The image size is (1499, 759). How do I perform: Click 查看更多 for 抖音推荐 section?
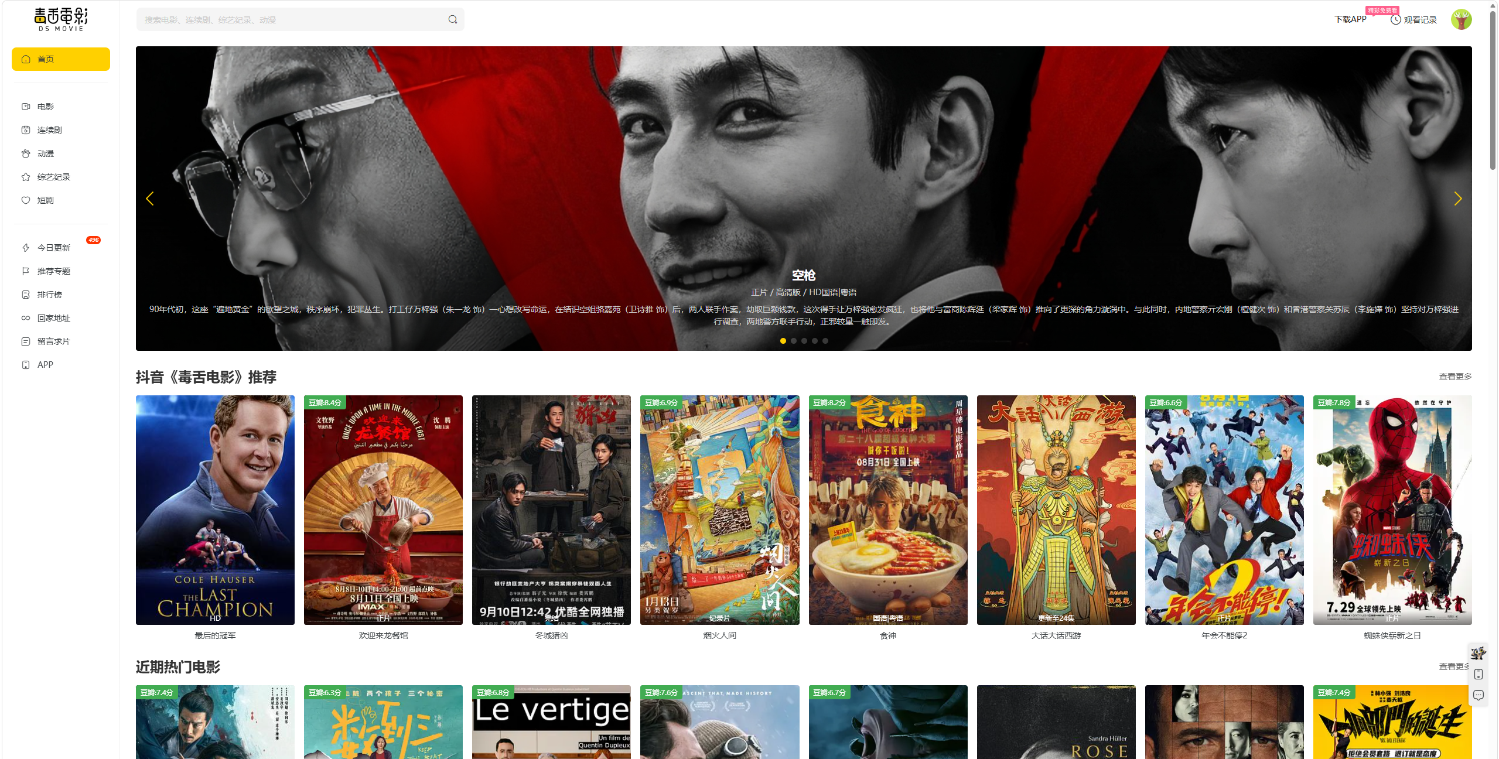click(1455, 377)
